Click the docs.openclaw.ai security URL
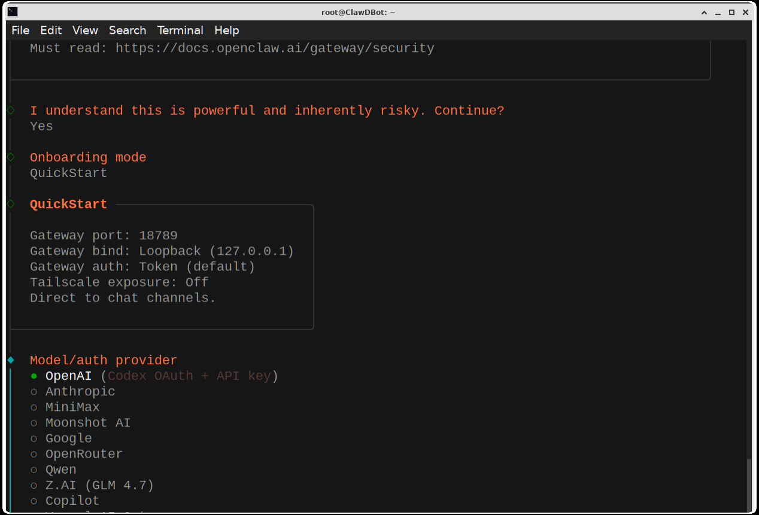 (275, 48)
